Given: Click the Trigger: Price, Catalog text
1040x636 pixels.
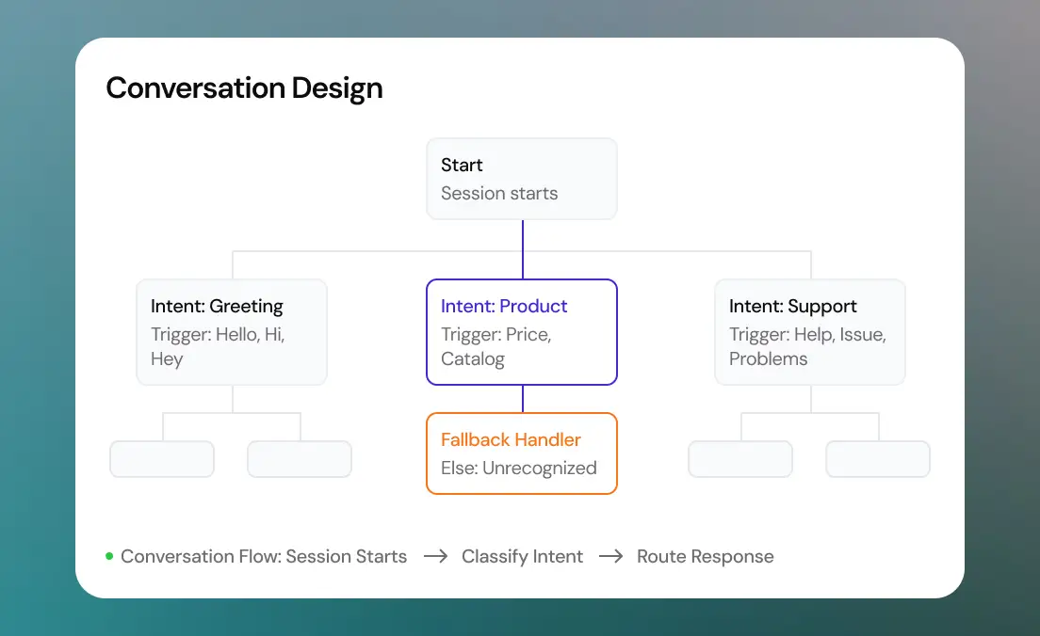Looking at the screenshot, I should [496, 346].
